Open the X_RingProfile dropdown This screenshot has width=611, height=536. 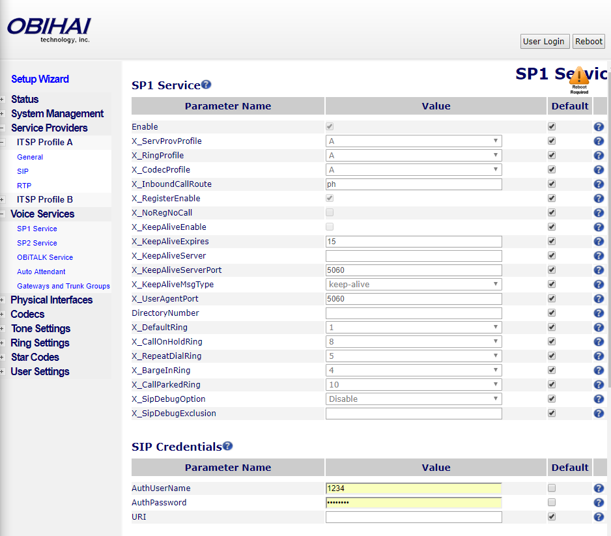pos(414,156)
